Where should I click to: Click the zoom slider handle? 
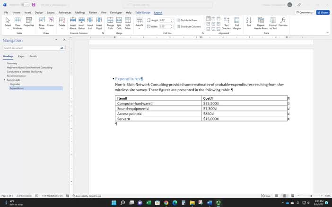click(x=311, y=196)
